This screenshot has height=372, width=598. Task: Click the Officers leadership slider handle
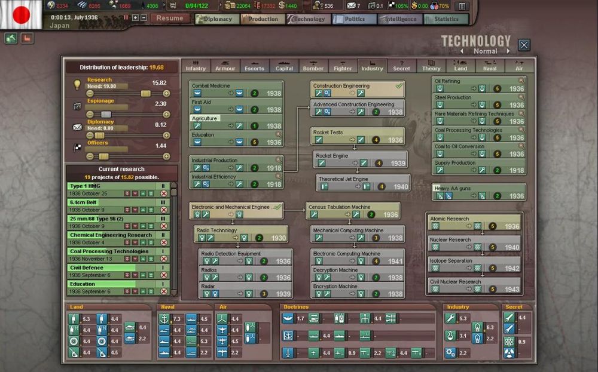point(103,156)
